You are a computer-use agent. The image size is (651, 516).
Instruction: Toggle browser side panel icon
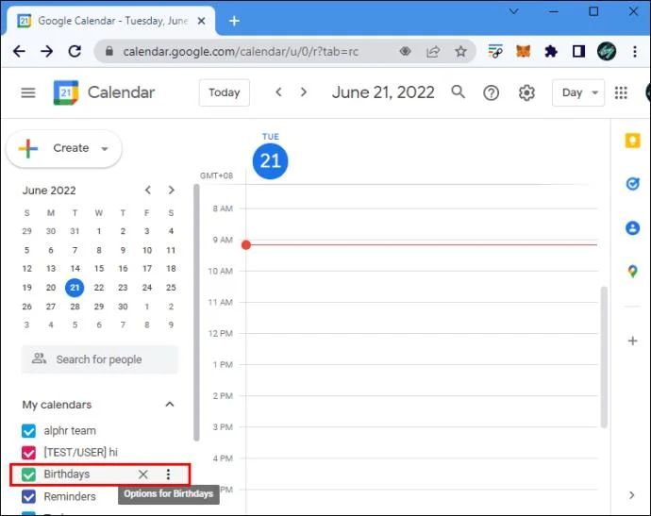578,52
